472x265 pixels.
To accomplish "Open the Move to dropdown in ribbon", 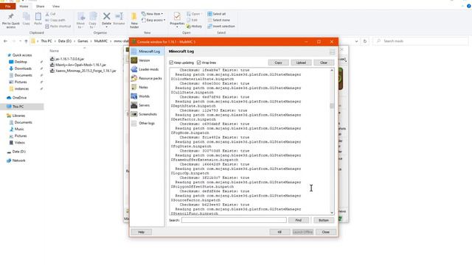I will pyautogui.click(x=80, y=21).
